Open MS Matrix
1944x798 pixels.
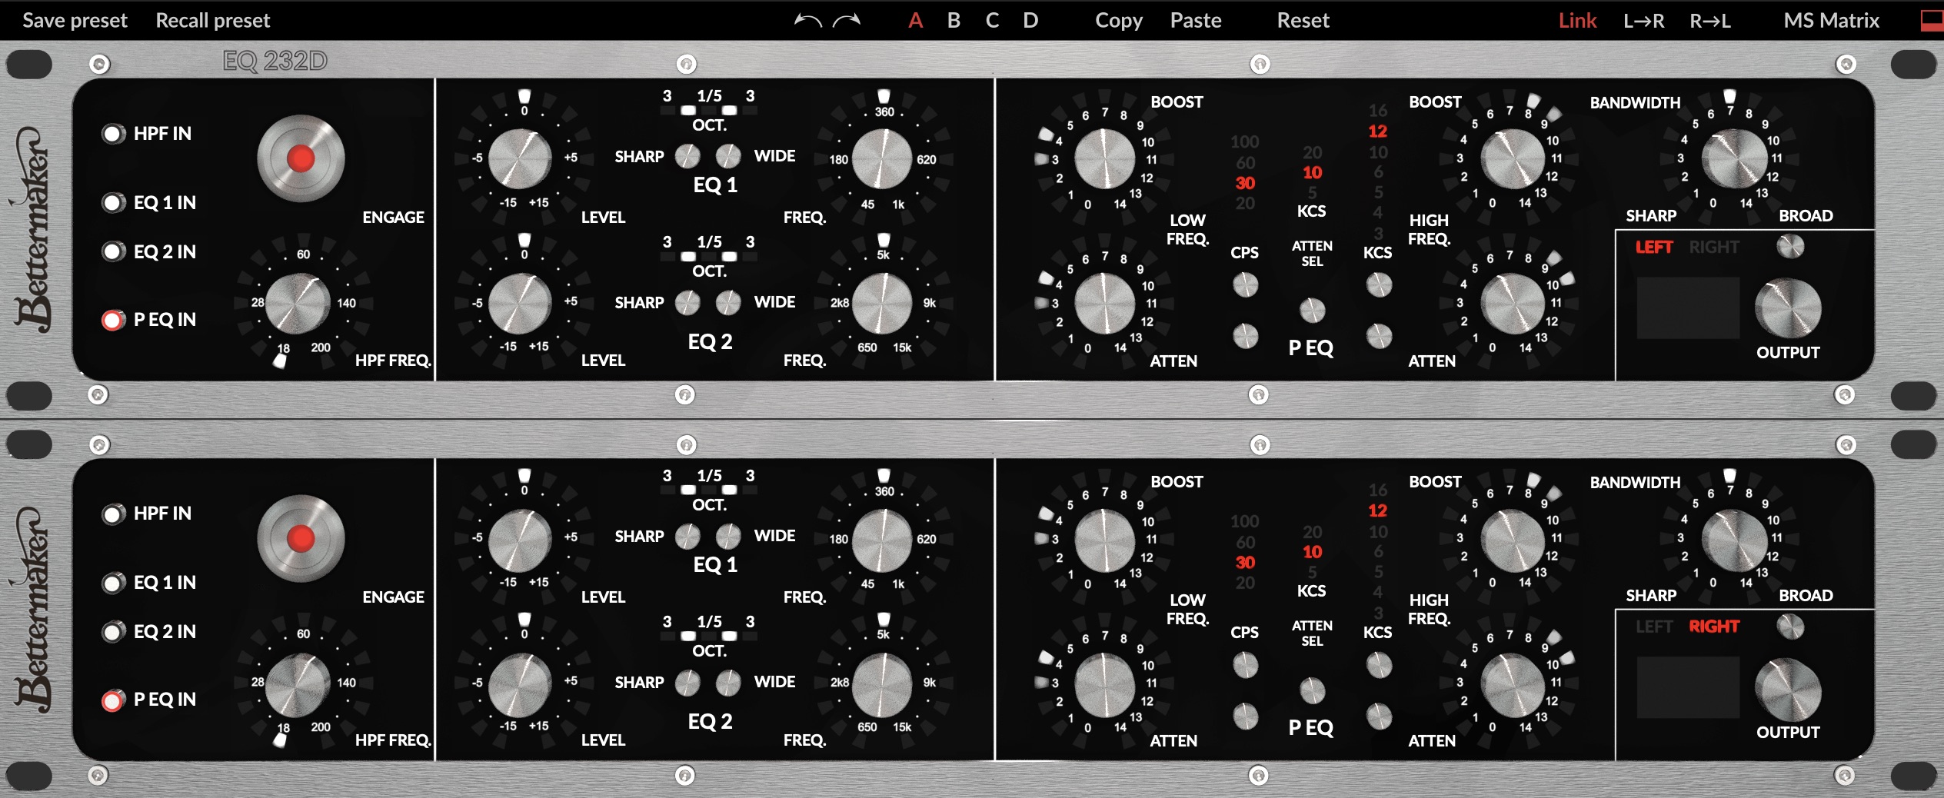(1832, 20)
